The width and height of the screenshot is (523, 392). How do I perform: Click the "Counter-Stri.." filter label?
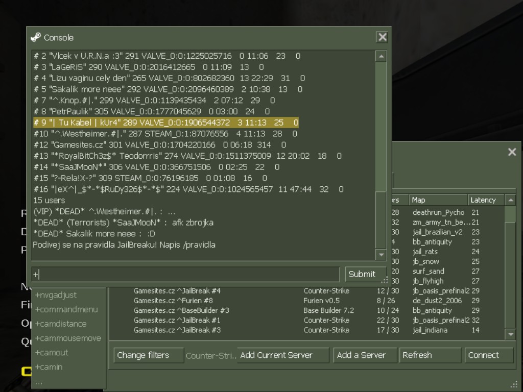click(x=211, y=356)
